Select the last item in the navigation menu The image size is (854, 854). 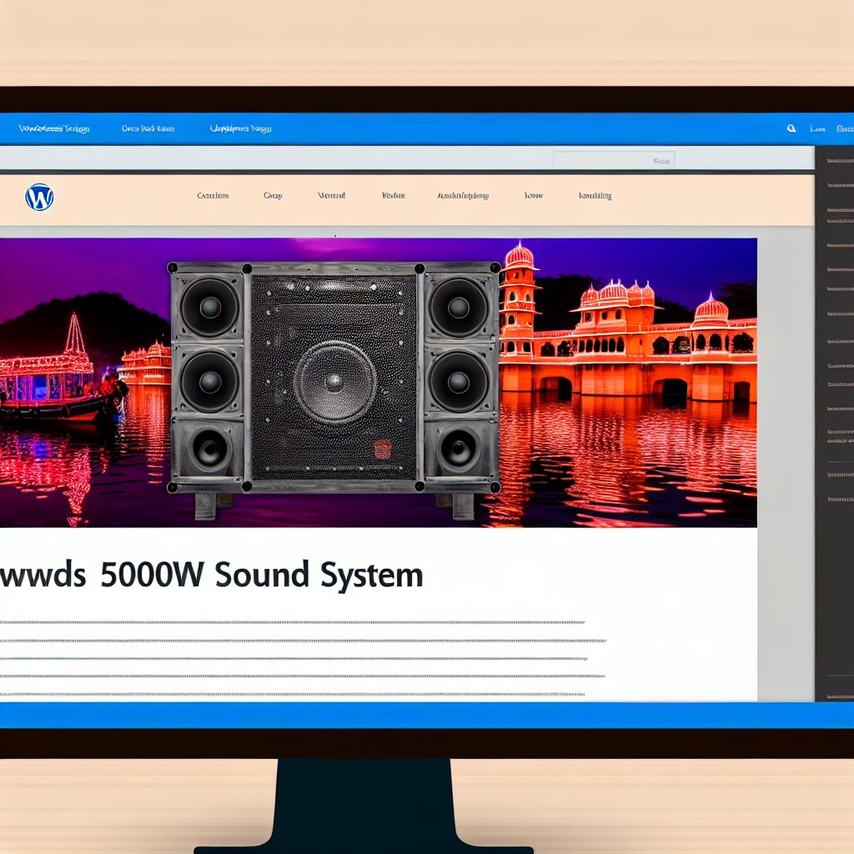(595, 196)
